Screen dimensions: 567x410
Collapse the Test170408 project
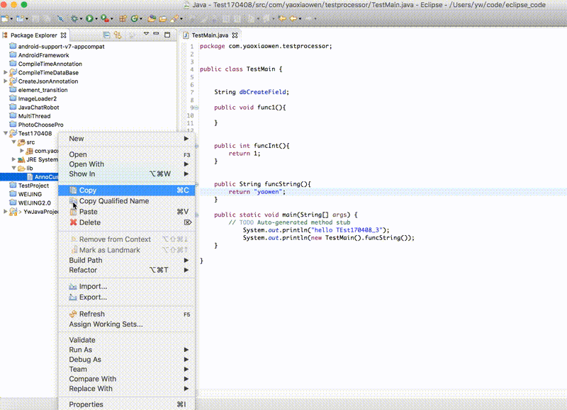click(6, 133)
